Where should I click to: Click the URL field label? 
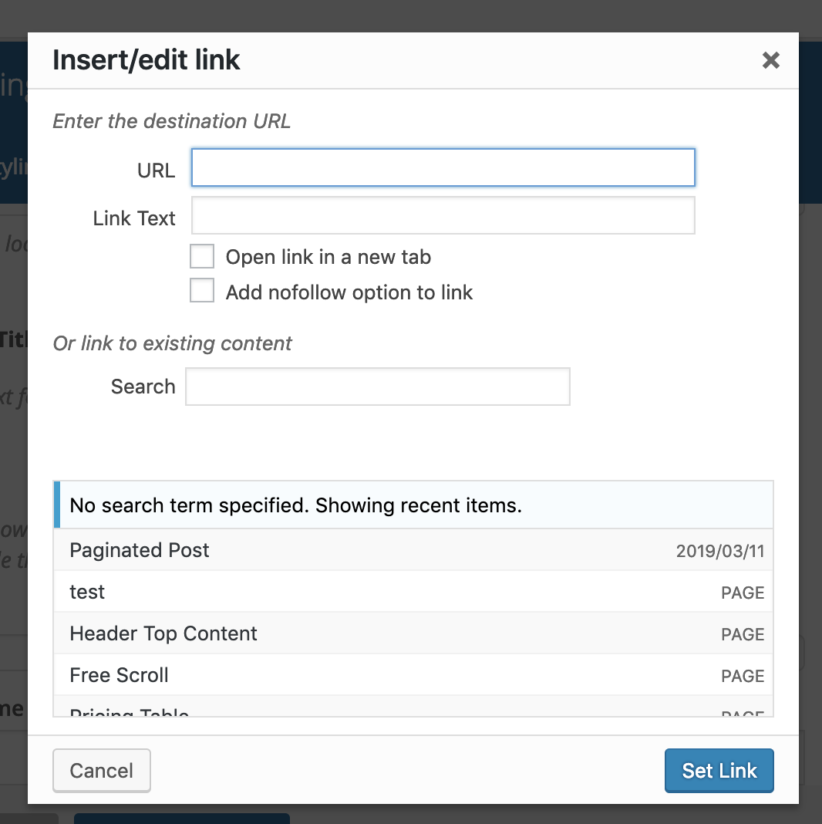point(156,171)
